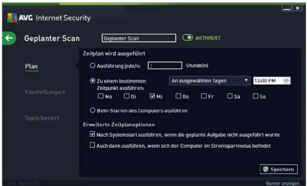Close the AVG Internet Security window

pyautogui.click(x=298, y=8)
